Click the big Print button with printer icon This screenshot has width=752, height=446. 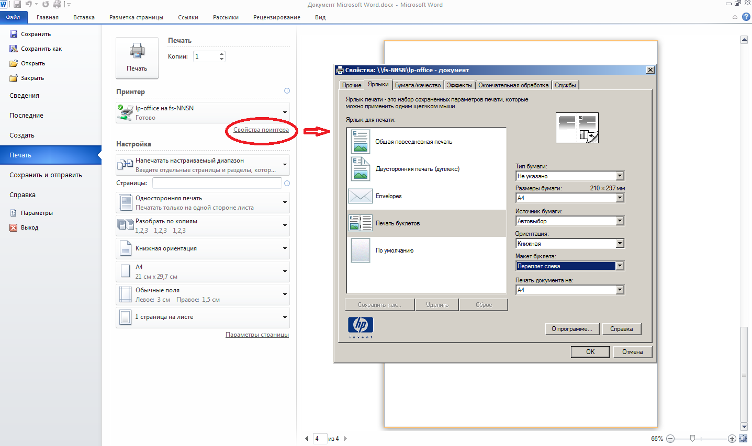(137, 58)
